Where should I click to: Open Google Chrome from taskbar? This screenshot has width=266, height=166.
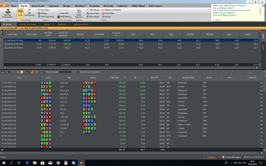[x=58, y=163]
